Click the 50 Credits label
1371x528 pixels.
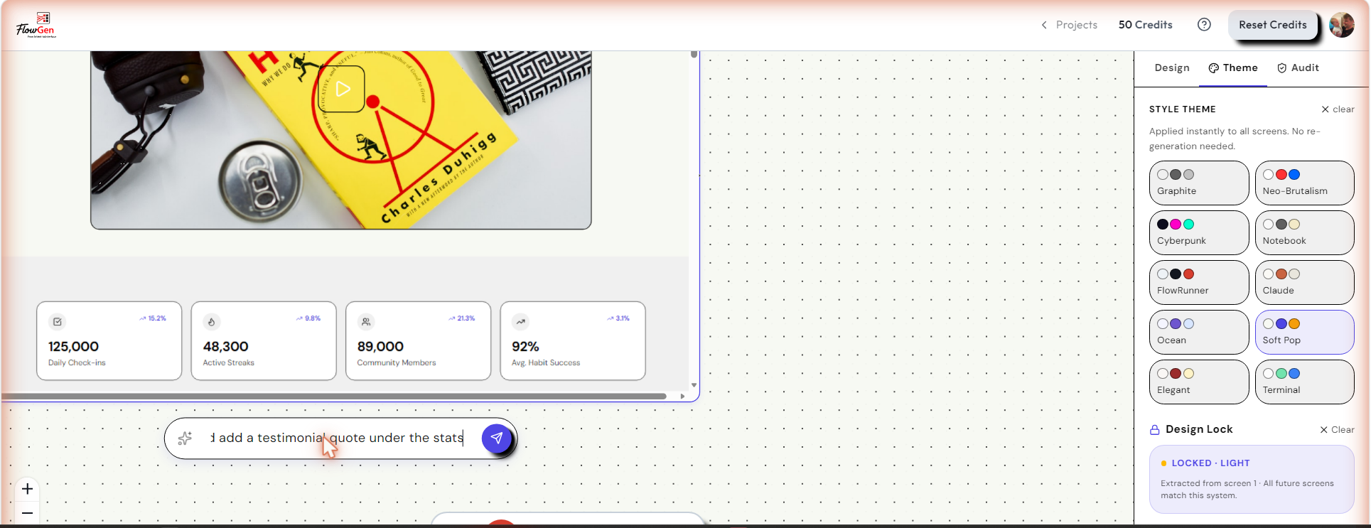[1146, 25]
